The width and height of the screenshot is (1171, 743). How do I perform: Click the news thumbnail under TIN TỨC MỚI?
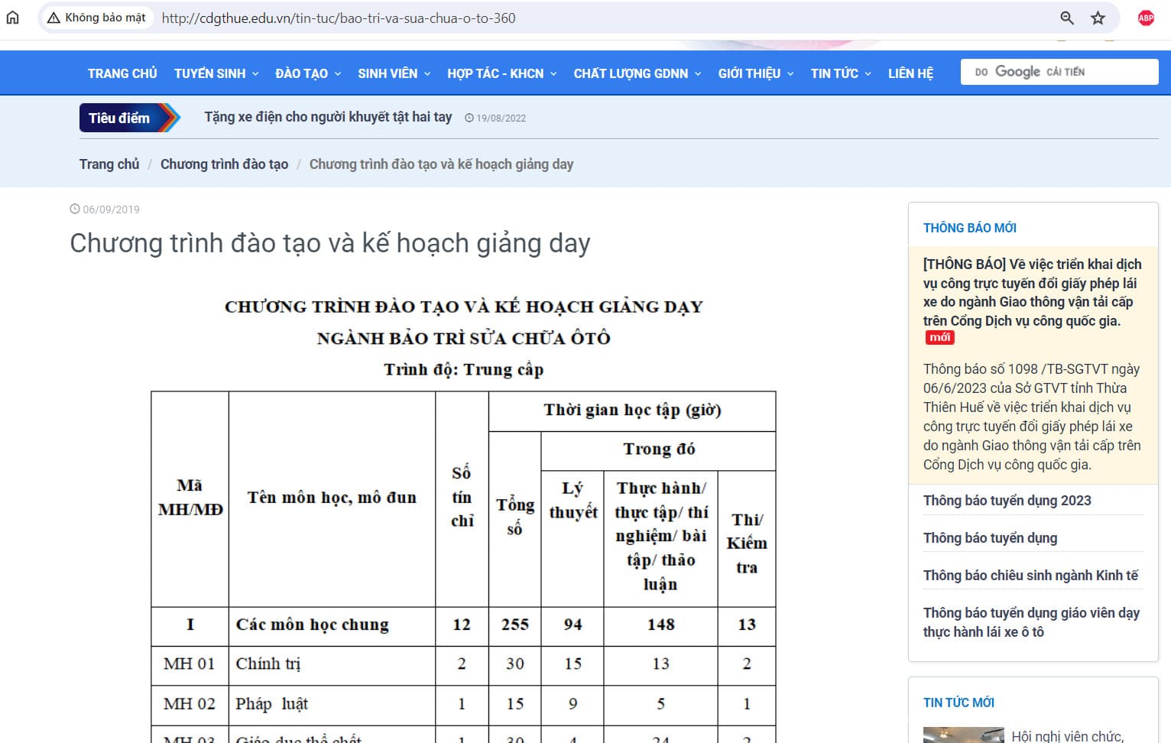(x=963, y=735)
